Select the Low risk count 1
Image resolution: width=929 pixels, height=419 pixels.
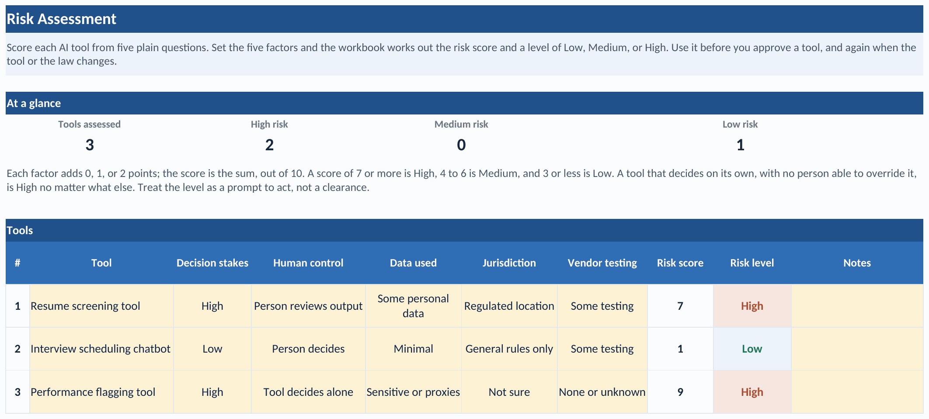[740, 145]
